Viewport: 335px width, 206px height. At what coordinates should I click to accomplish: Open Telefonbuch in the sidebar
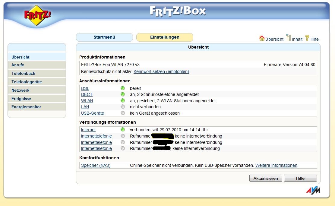[37, 73]
